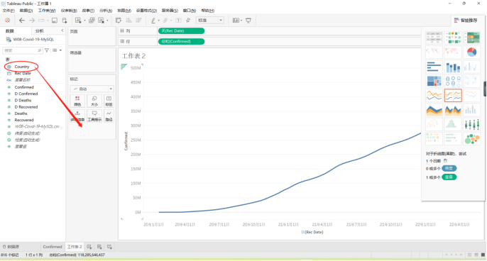Select the highlighted discrete lines chart in Show Me

click(x=453, y=95)
